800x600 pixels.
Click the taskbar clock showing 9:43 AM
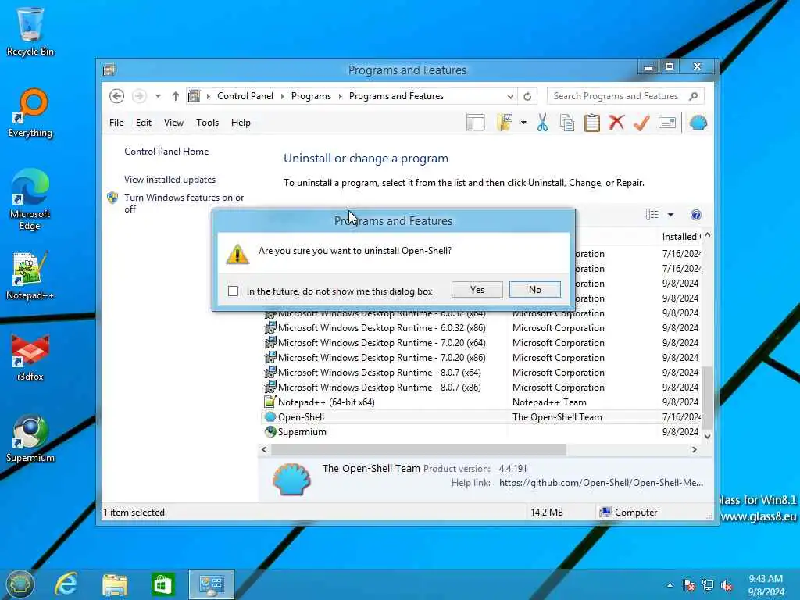coord(766,585)
